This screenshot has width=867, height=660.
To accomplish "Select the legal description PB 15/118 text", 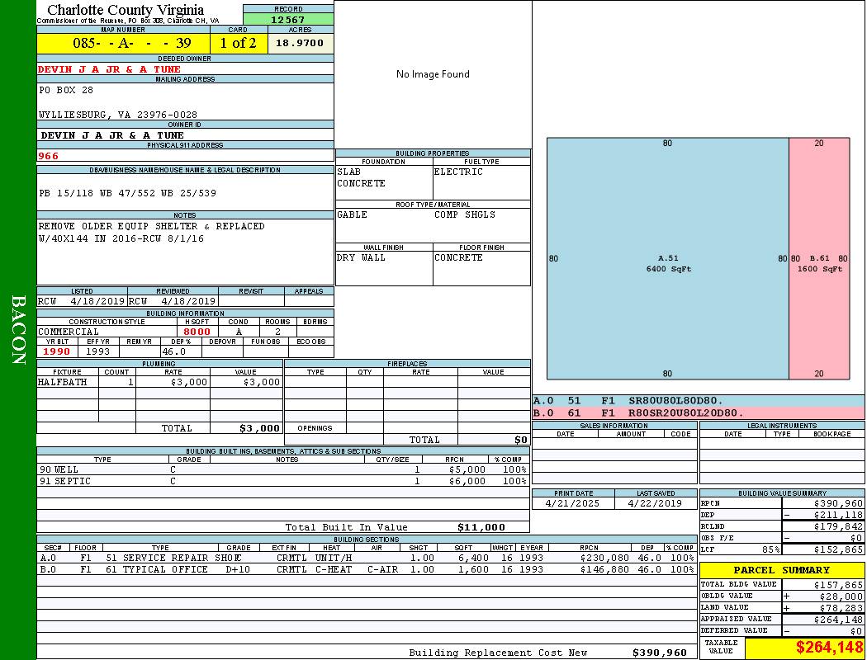I will tap(127, 193).
